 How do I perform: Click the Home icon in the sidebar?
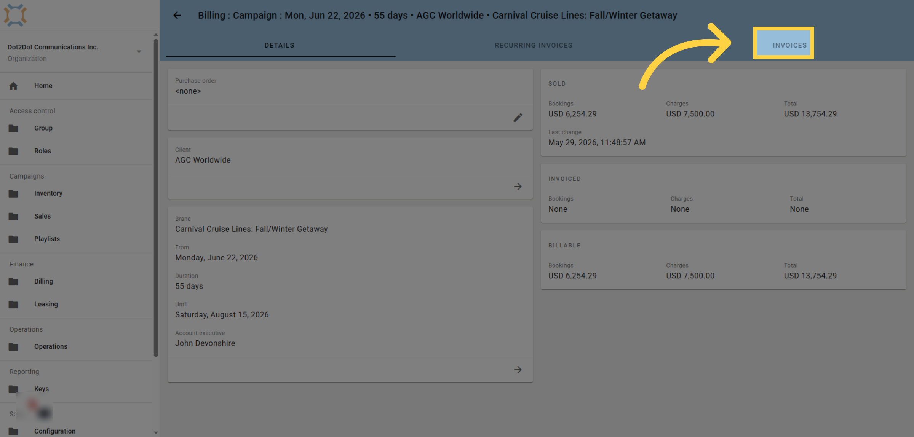pos(13,86)
